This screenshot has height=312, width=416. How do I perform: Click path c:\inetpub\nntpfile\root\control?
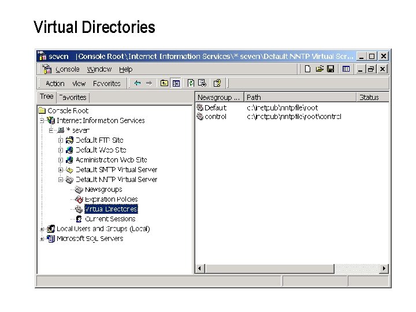coord(294,117)
